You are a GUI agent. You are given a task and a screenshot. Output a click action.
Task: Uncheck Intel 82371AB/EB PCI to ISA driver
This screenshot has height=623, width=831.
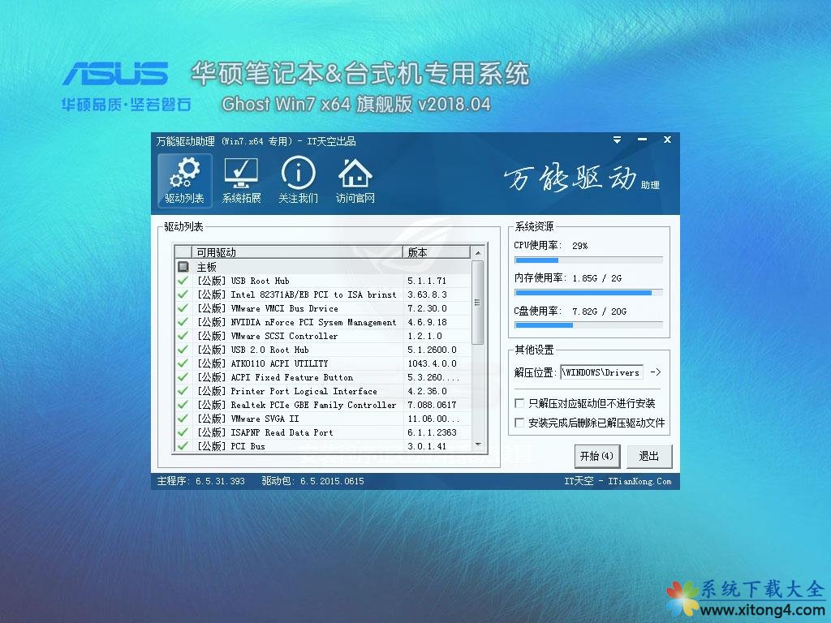point(183,294)
